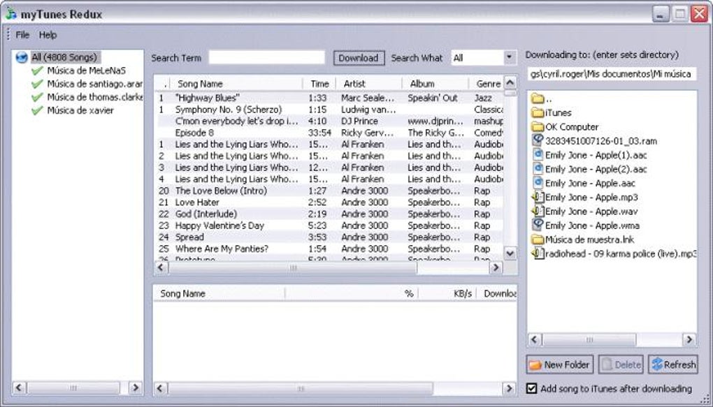Create a New Folder

click(560, 364)
